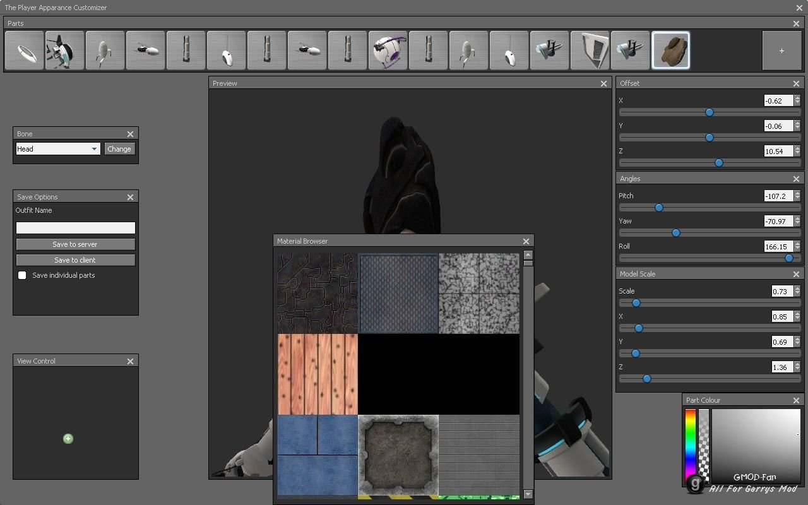Viewport: 808px width, 505px height.
Task: Click Pitch spinner arrows
Action: point(797,196)
